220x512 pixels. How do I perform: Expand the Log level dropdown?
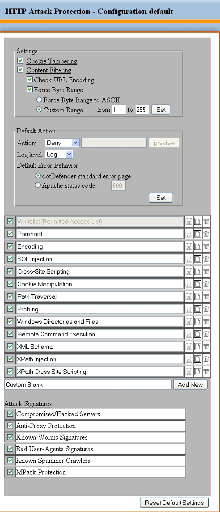pos(59,154)
